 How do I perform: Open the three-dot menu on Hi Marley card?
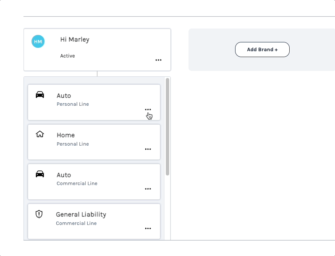[x=158, y=60]
